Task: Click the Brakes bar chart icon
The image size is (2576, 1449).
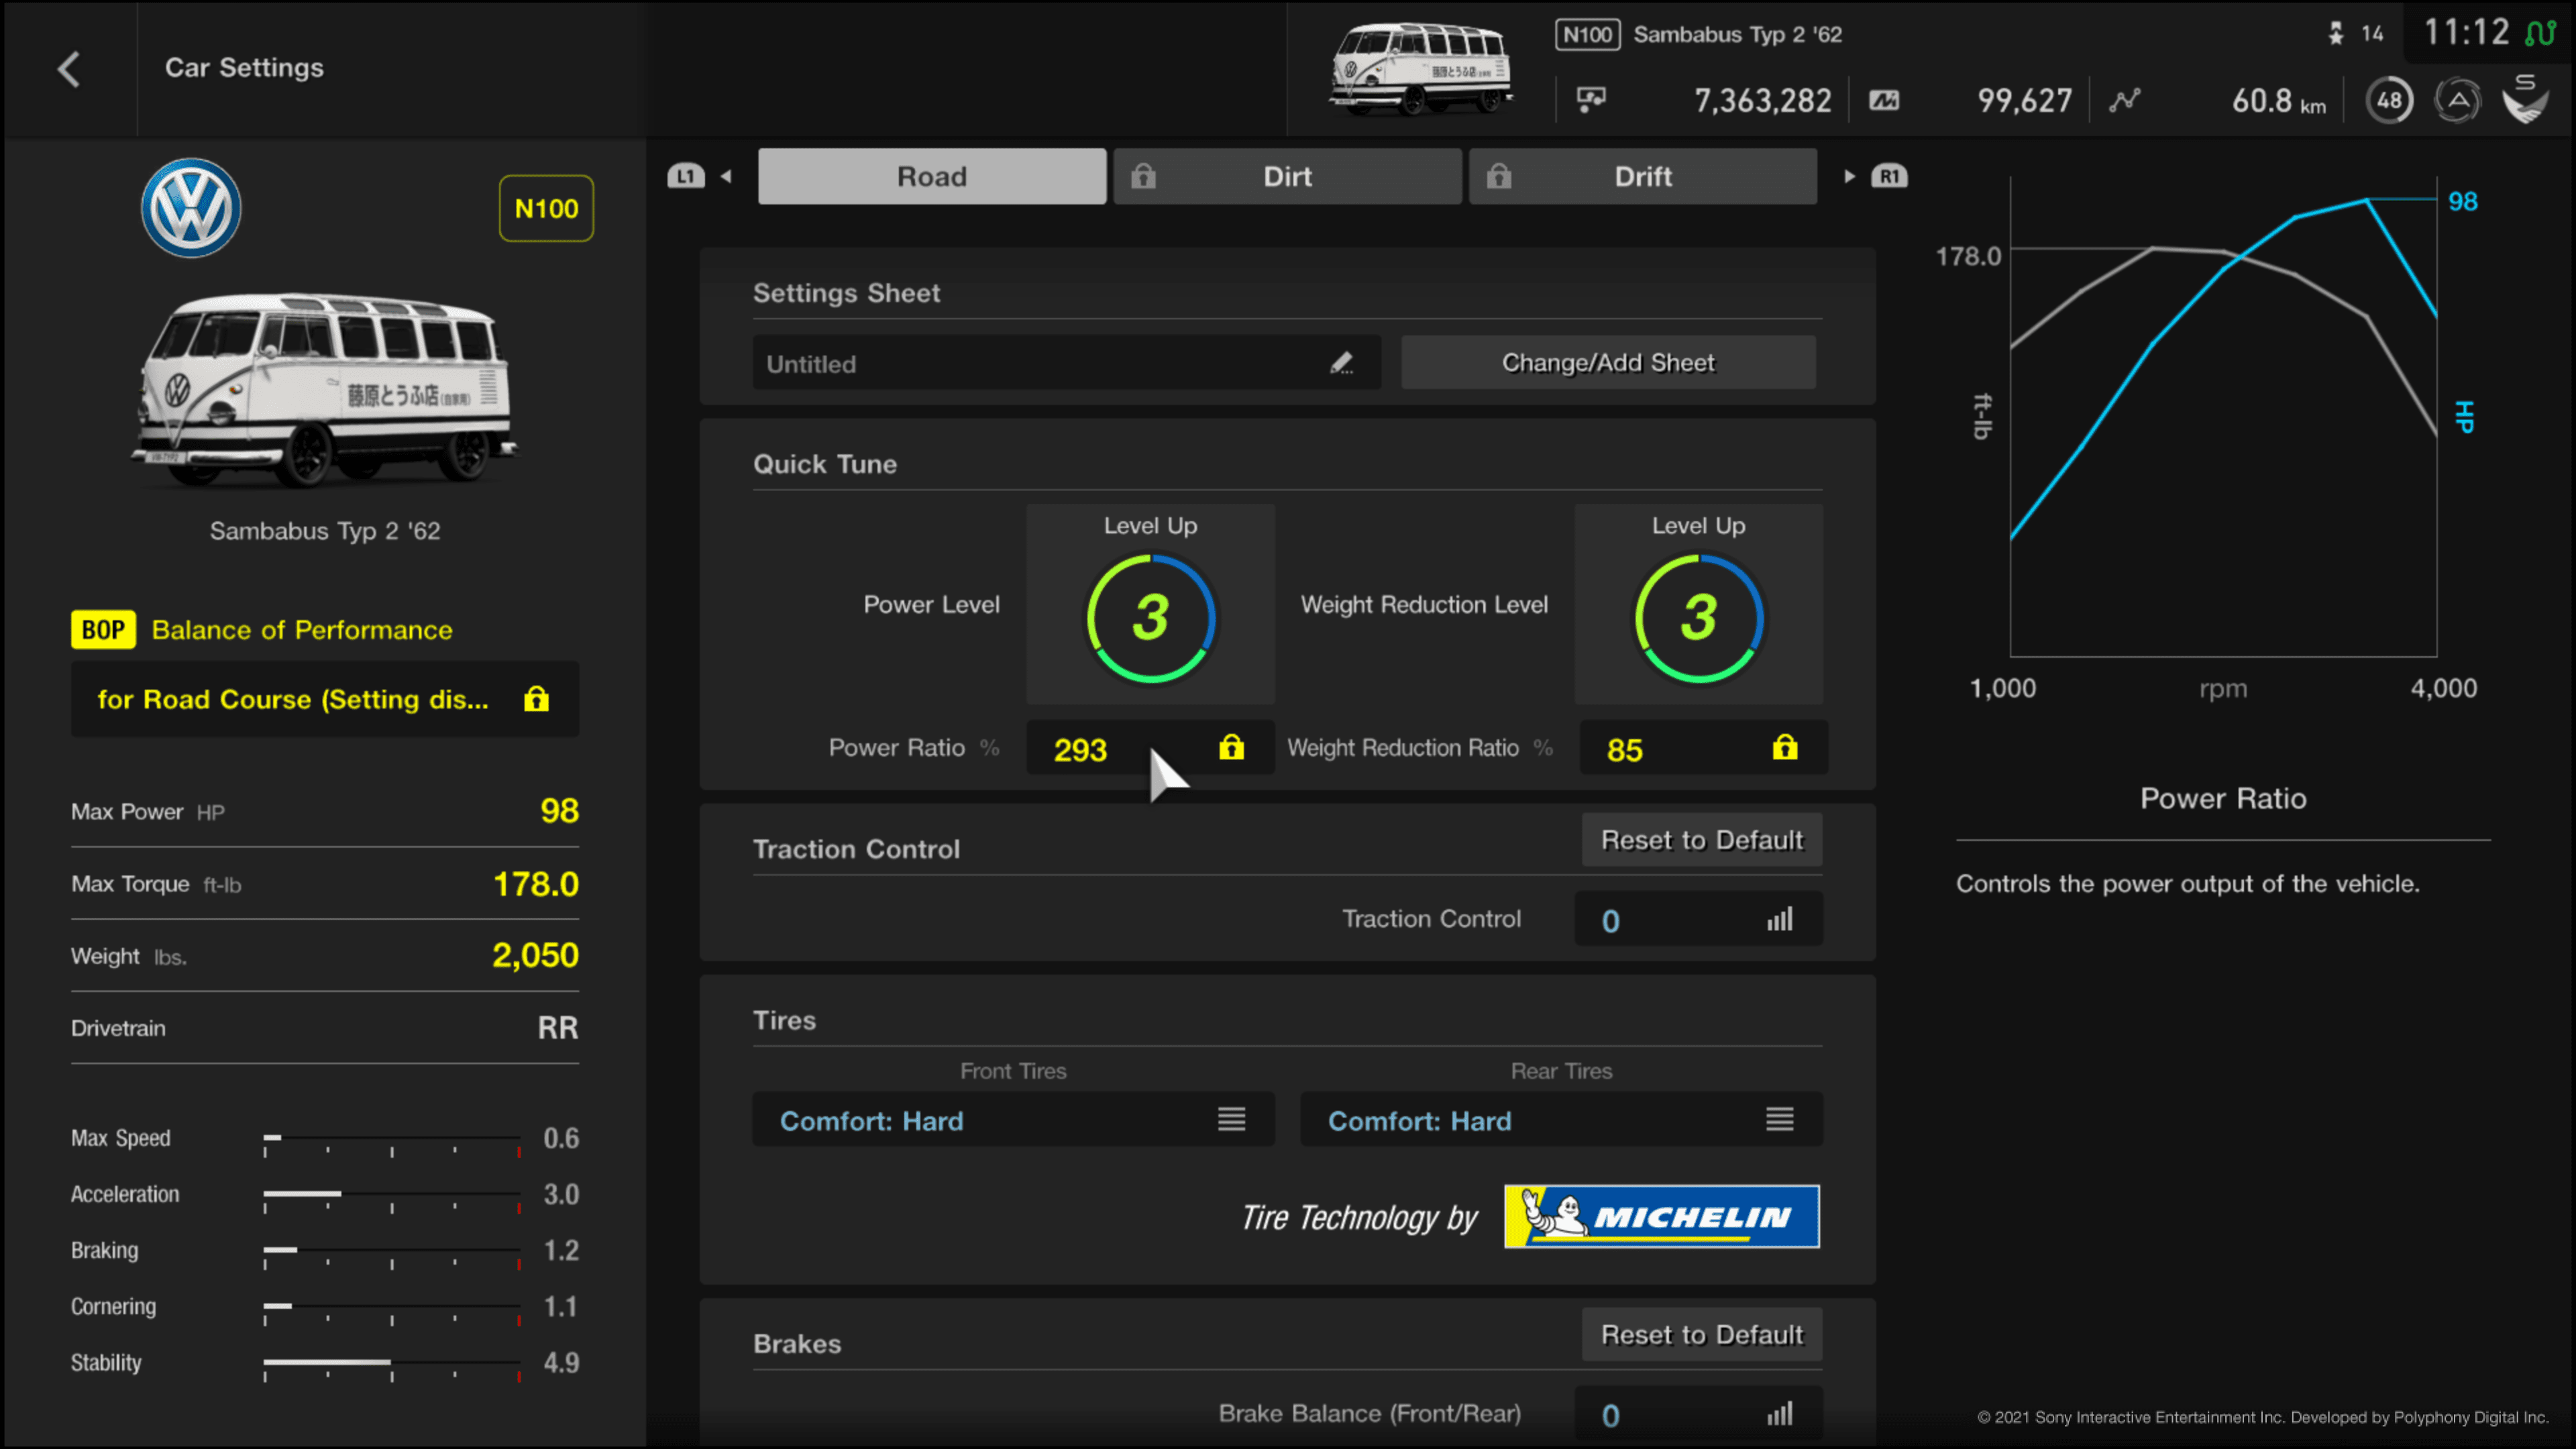Action: click(1778, 1412)
